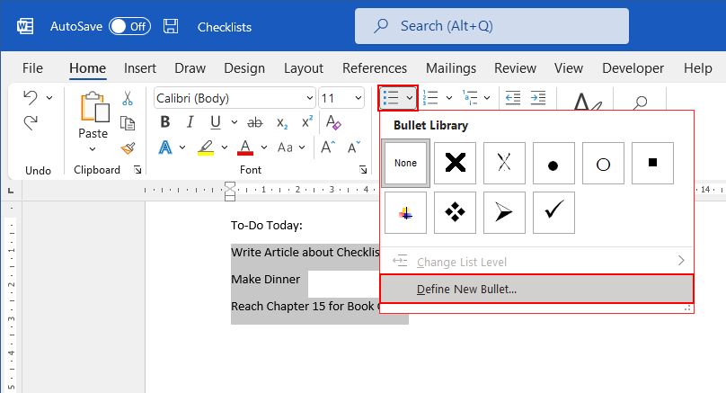Open the Clipboard pane dialog launcher
Image resolution: width=726 pixels, height=393 pixels.
(x=137, y=170)
